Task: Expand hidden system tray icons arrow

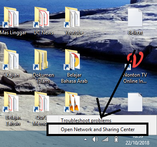Action: click(85, 139)
